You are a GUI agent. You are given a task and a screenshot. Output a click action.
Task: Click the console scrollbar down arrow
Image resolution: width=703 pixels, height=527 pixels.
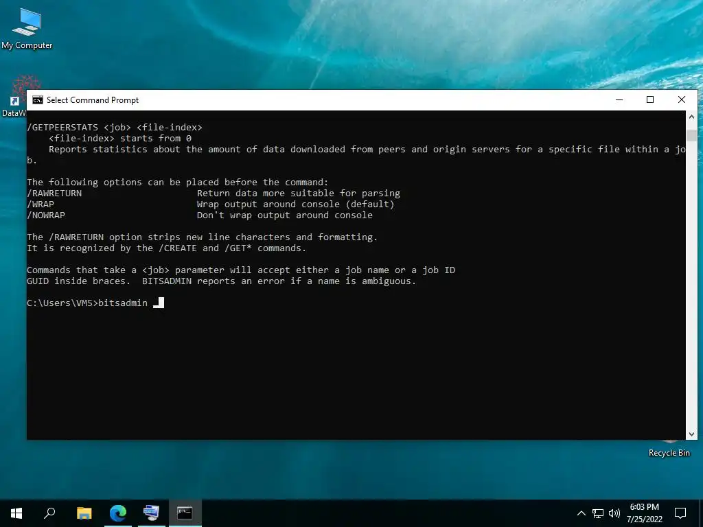pos(691,434)
